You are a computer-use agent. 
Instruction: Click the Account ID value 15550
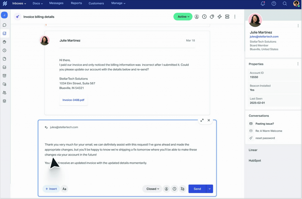254,77
